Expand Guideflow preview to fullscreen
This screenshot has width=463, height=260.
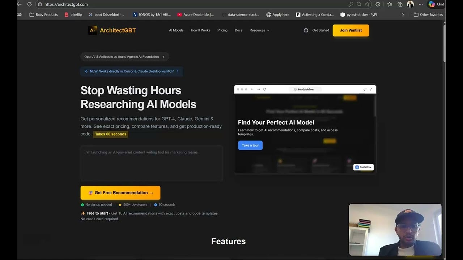click(371, 89)
